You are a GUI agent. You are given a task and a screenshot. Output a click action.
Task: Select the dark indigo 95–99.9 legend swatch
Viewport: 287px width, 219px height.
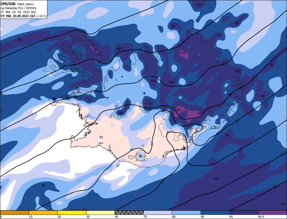(244, 212)
